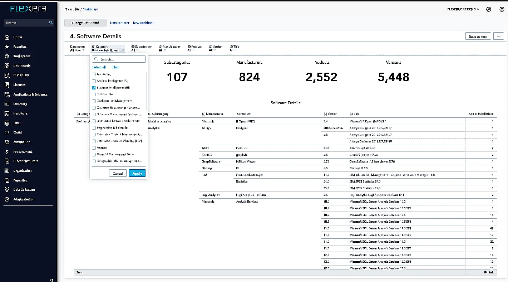Click the Flexera logo

tap(28, 9)
